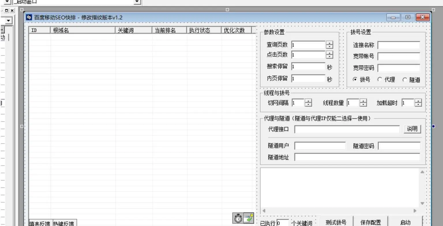Click the 说明 button
The width and height of the screenshot is (443, 226).
click(x=412, y=129)
